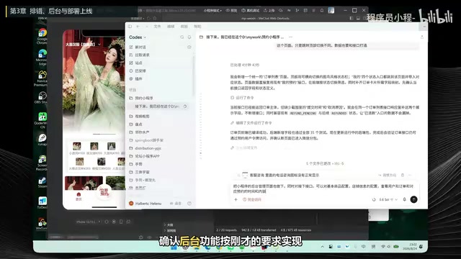Image resolution: width=461 pixels, height=259 pixels.
Task: Click the spinner icon beside the active thread
Action: [185, 106]
